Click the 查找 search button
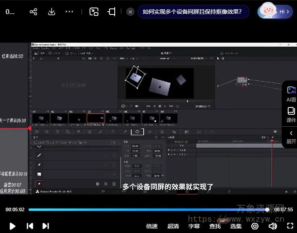The width and height of the screenshot is (297, 233). point(215,226)
